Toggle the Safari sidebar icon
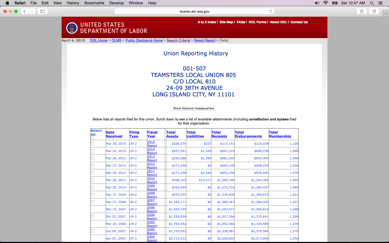Image resolution: width=389 pixels, height=243 pixels. tap(42, 11)
